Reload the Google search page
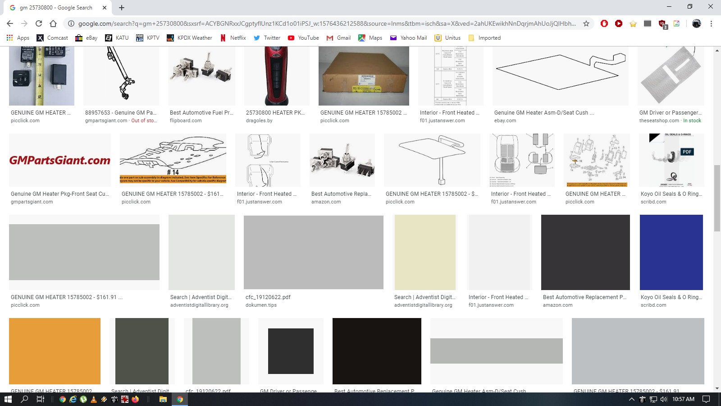Image resolution: width=721 pixels, height=406 pixels. 39,23
